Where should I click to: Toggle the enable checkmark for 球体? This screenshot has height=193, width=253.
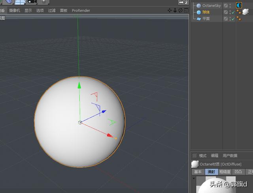coord(233,12)
